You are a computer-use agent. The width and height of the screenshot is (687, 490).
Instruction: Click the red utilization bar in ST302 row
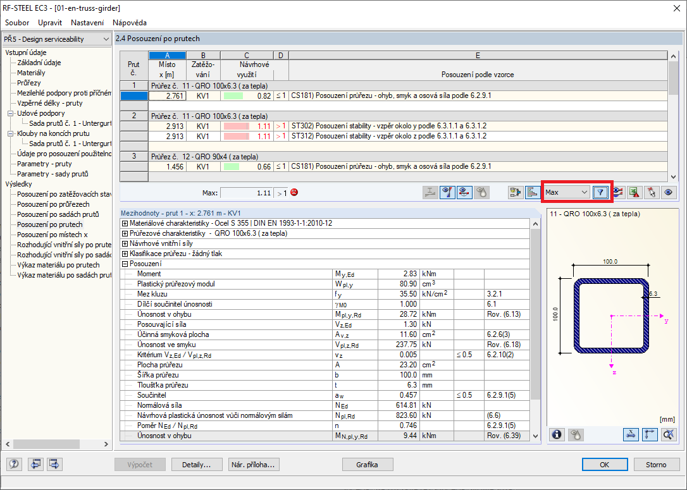(236, 126)
